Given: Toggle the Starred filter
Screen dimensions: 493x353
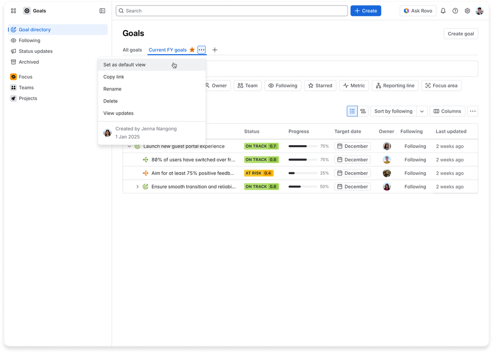Looking at the screenshot, I should [x=320, y=85].
